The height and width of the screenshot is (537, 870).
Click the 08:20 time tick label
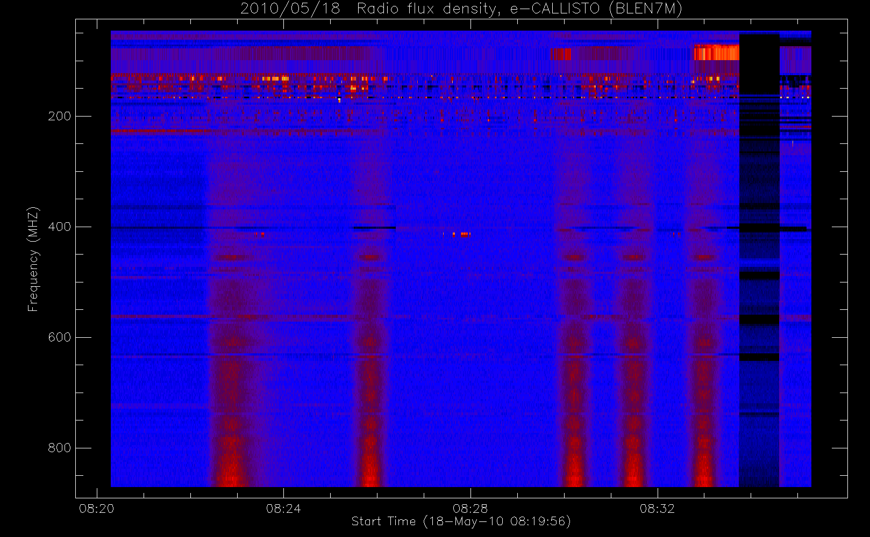(x=97, y=509)
